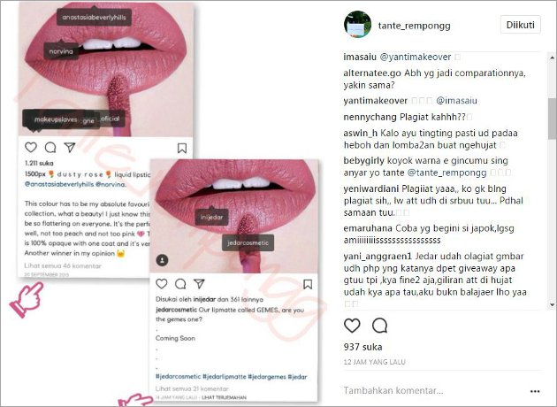
Task: Click the comments scrollbar thumb
Action: point(552,119)
